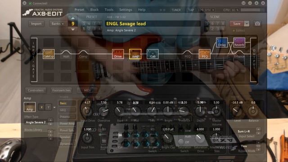The image size is (288, 162).
Task: Switch to the Preamp page tab
Action: point(67,117)
